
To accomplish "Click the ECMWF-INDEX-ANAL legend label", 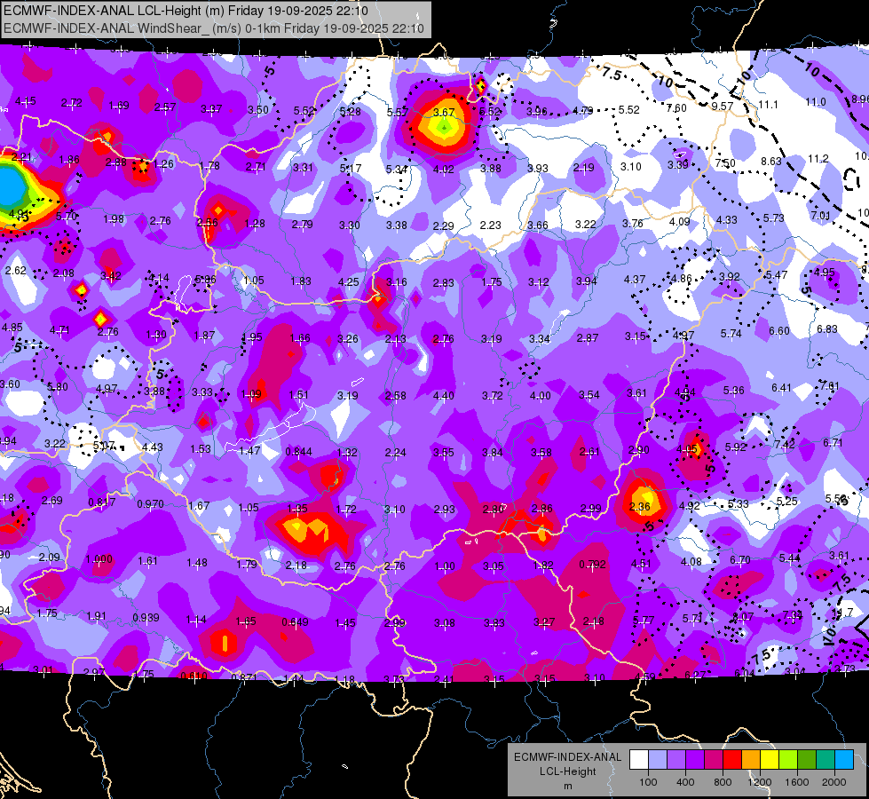I will tap(567, 757).
